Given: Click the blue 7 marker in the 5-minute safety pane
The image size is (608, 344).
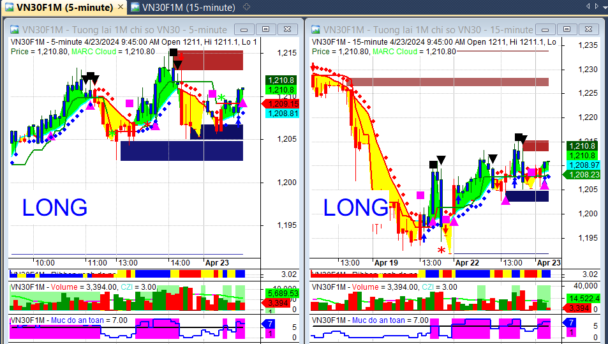Looking at the screenshot, I should [269, 324].
